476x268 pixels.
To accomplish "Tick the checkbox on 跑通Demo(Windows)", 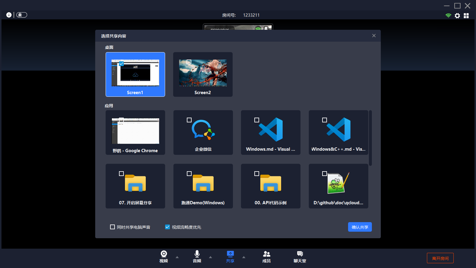I will tap(189, 174).
